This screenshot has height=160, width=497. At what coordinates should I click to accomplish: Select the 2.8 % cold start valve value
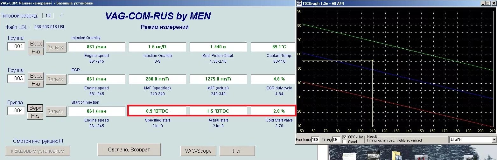point(273,111)
